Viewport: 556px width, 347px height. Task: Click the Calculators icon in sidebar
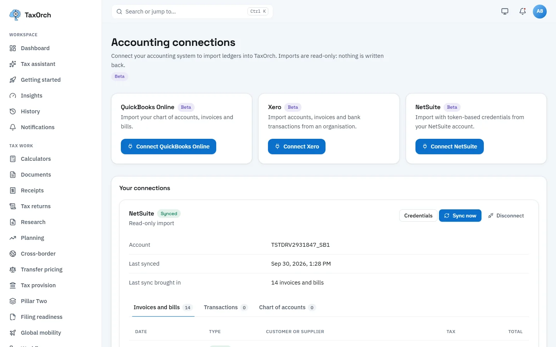(x=13, y=159)
